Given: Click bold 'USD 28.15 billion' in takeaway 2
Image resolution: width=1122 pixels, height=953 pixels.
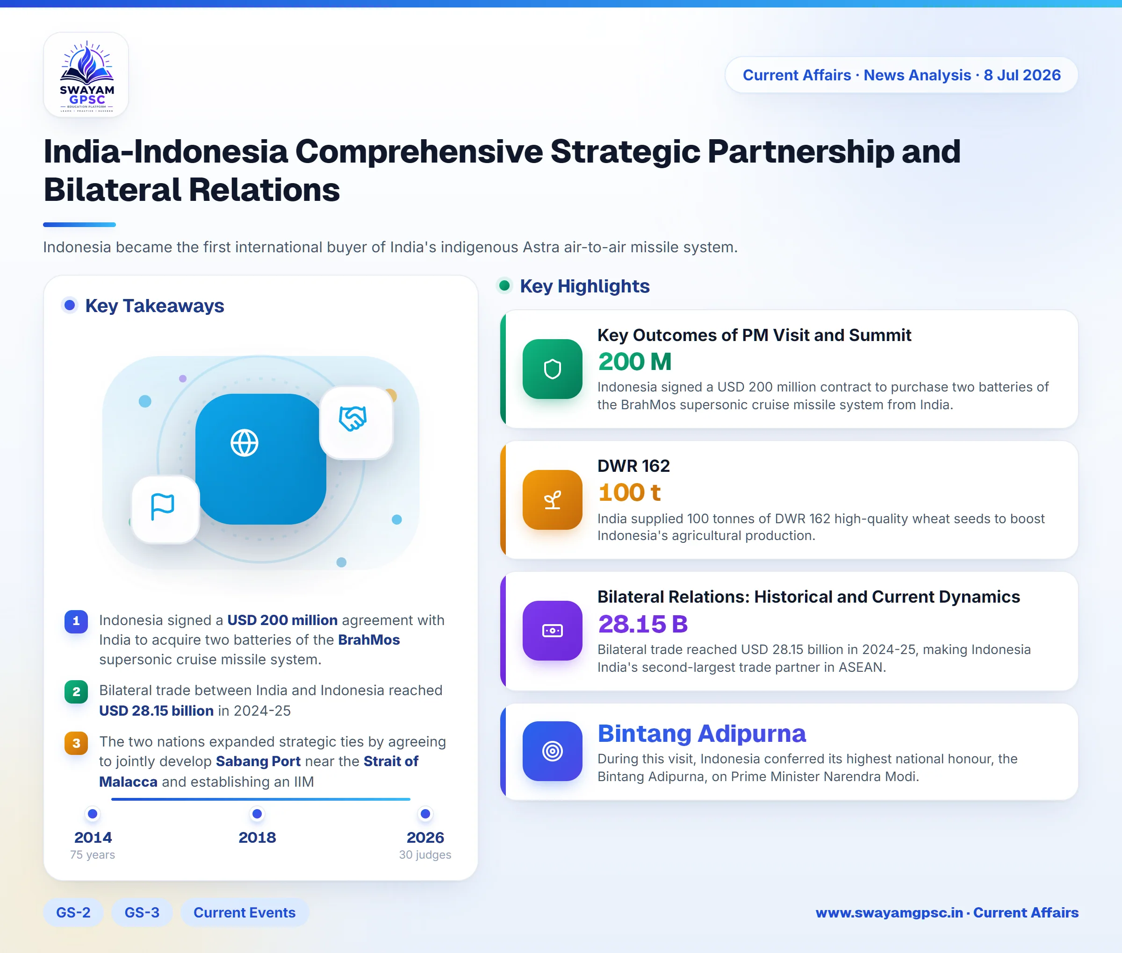Looking at the screenshot, I should (156, 711).
